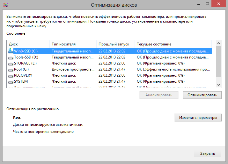The width and height of the screenshot is (228, 164).
Task: Click the drive icon next to Tools-SSD (D:)
Action: [11, 58]
